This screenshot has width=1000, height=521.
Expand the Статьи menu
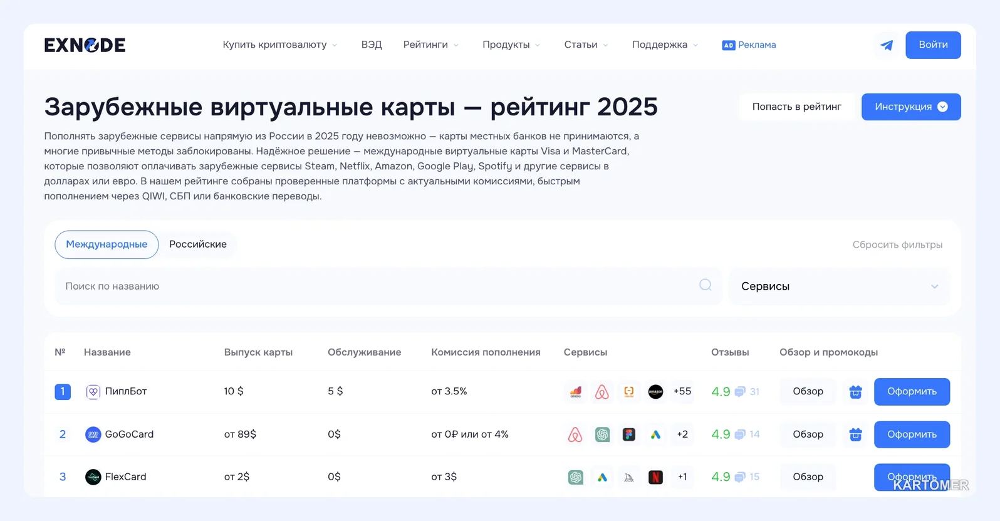[586, 45]
